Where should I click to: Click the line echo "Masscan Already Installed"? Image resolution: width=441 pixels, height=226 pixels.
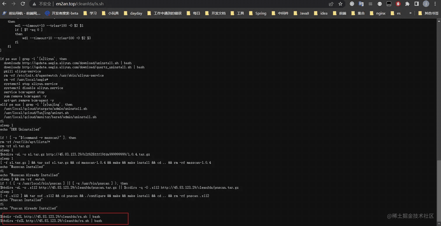pyautogui.click(x=29, y=175)
